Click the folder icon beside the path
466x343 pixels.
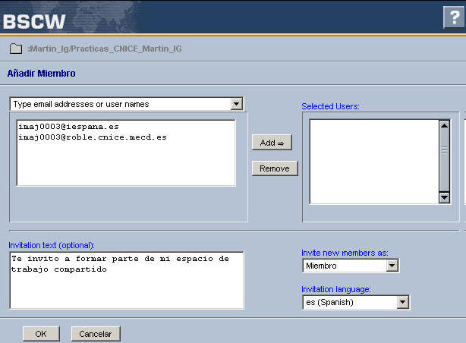(x=15, y=49)
